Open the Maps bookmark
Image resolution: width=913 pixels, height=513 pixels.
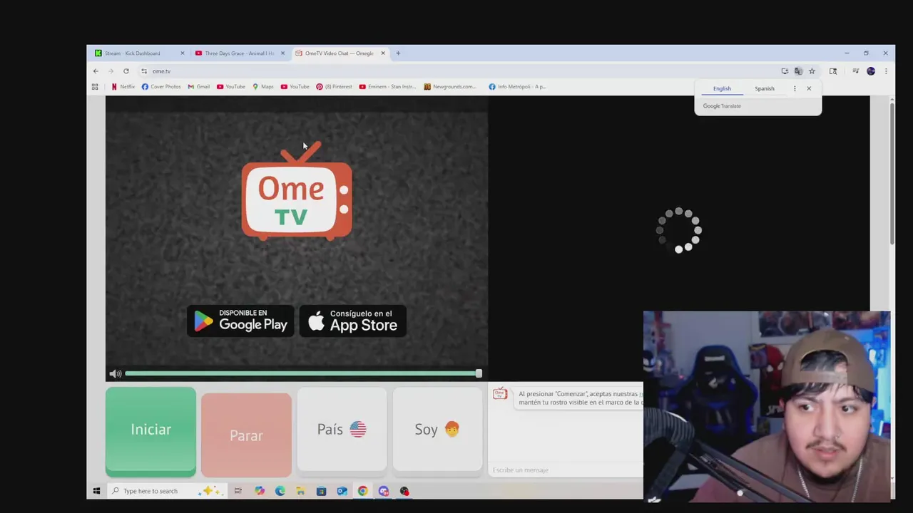click(x=263, y=87)
